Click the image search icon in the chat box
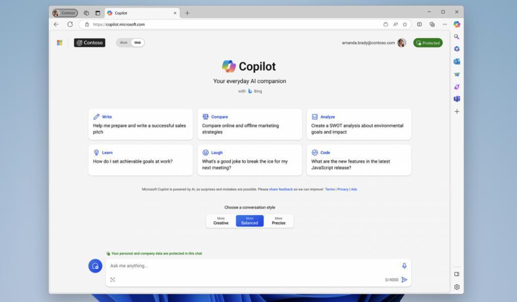Image resolution: width=517 pixels, height=302 pixels. (113, 280)
